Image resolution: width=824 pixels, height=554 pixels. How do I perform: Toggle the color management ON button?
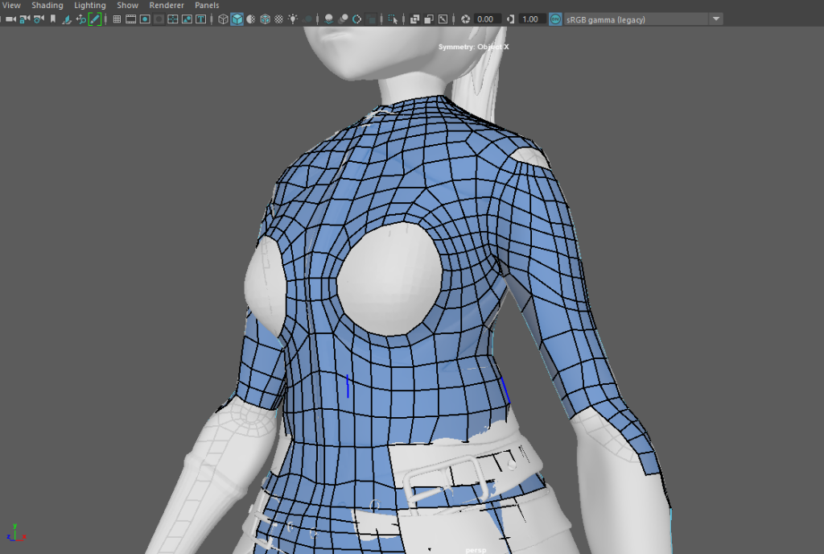tap(555, 19)
